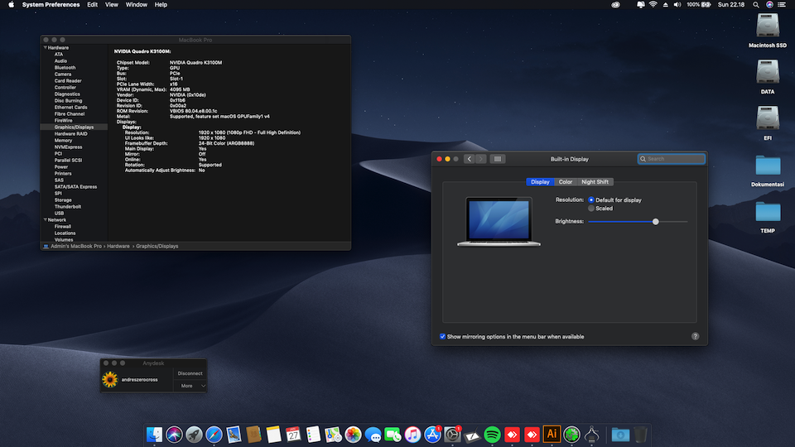Open the View menu

click(112, 5)
